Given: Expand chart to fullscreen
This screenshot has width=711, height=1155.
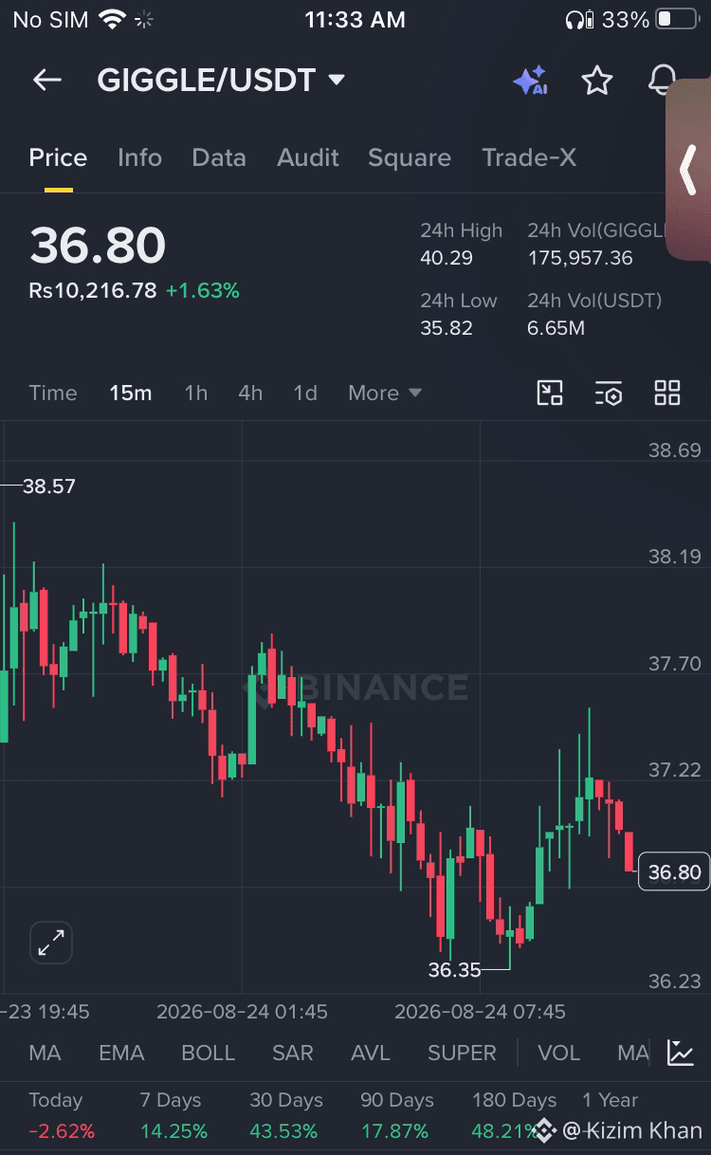Looking at the screenshot, I should click(51, 943).
